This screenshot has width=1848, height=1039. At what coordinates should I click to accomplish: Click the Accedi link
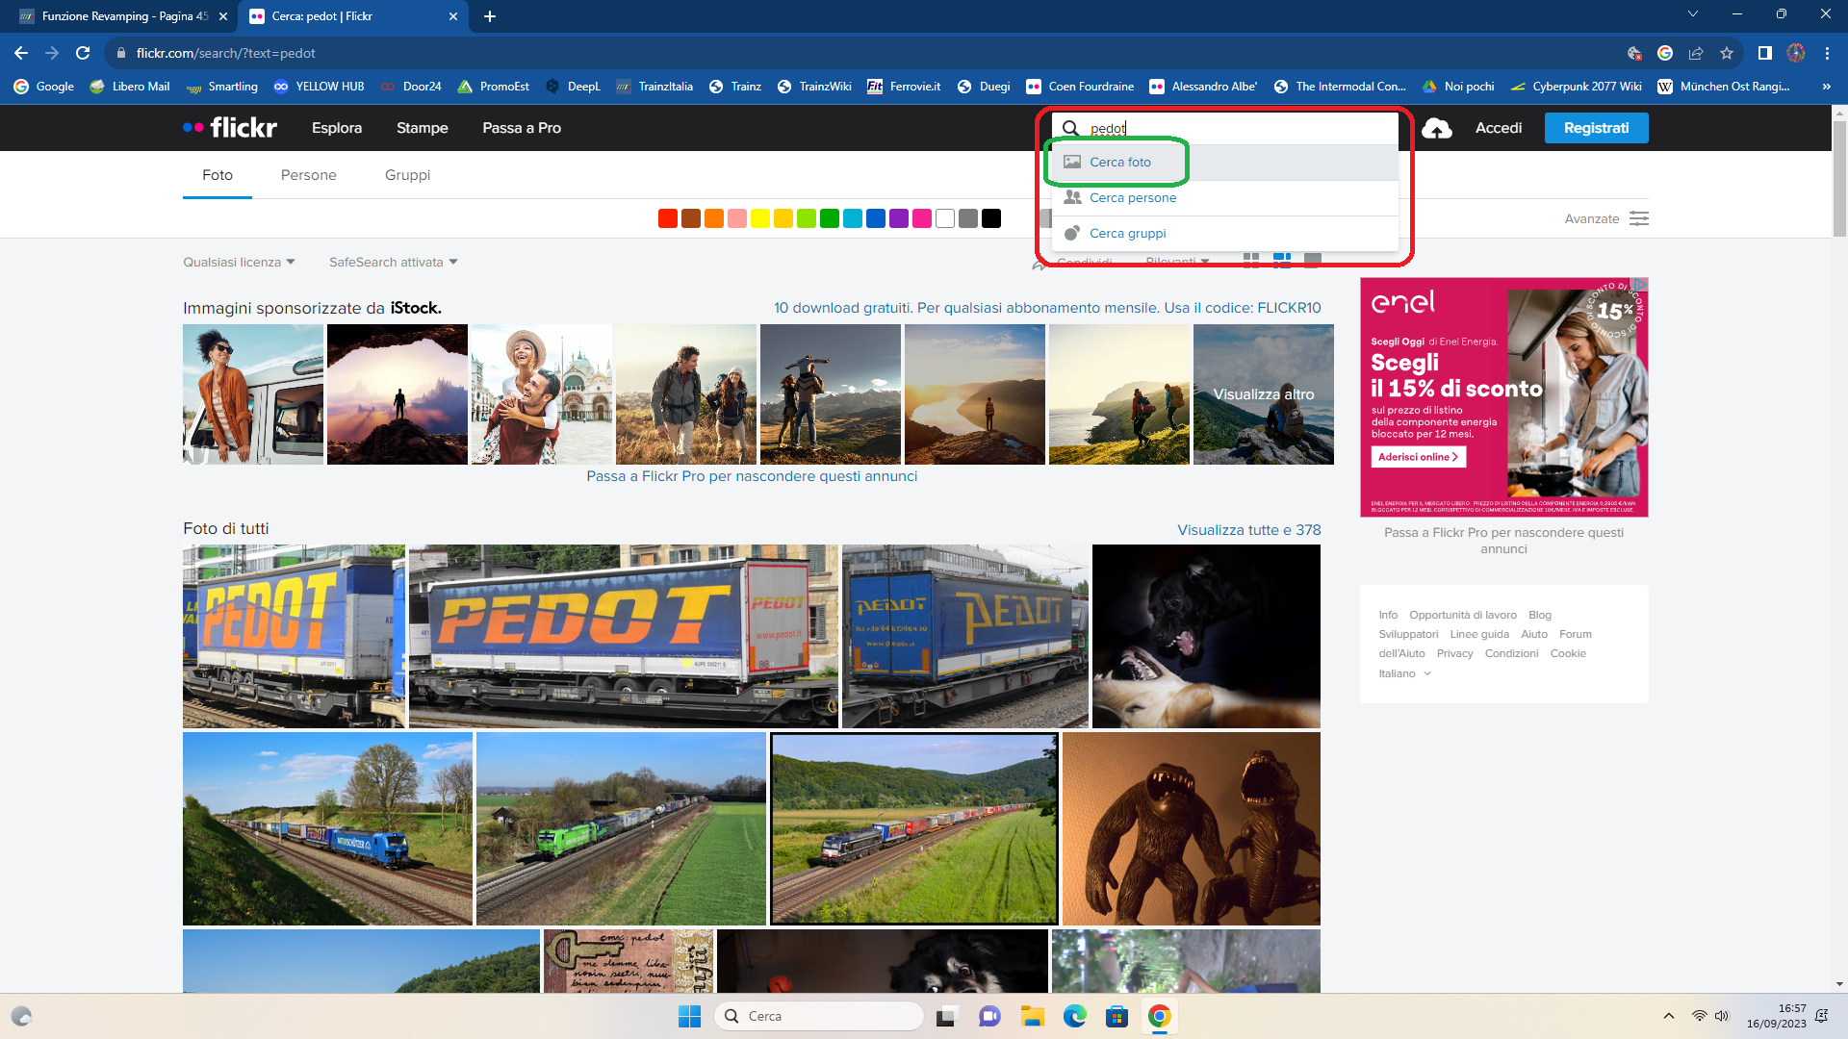pos(1499,128)
